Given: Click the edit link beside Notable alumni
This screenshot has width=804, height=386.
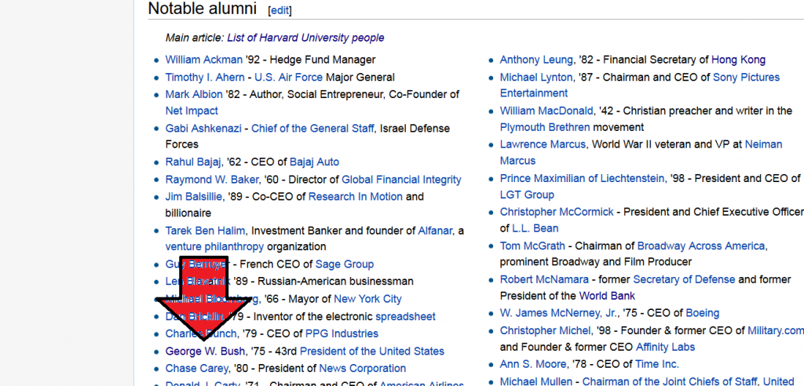Looking at the screenshot, I should pyautogui.click(x=280, y=10).
